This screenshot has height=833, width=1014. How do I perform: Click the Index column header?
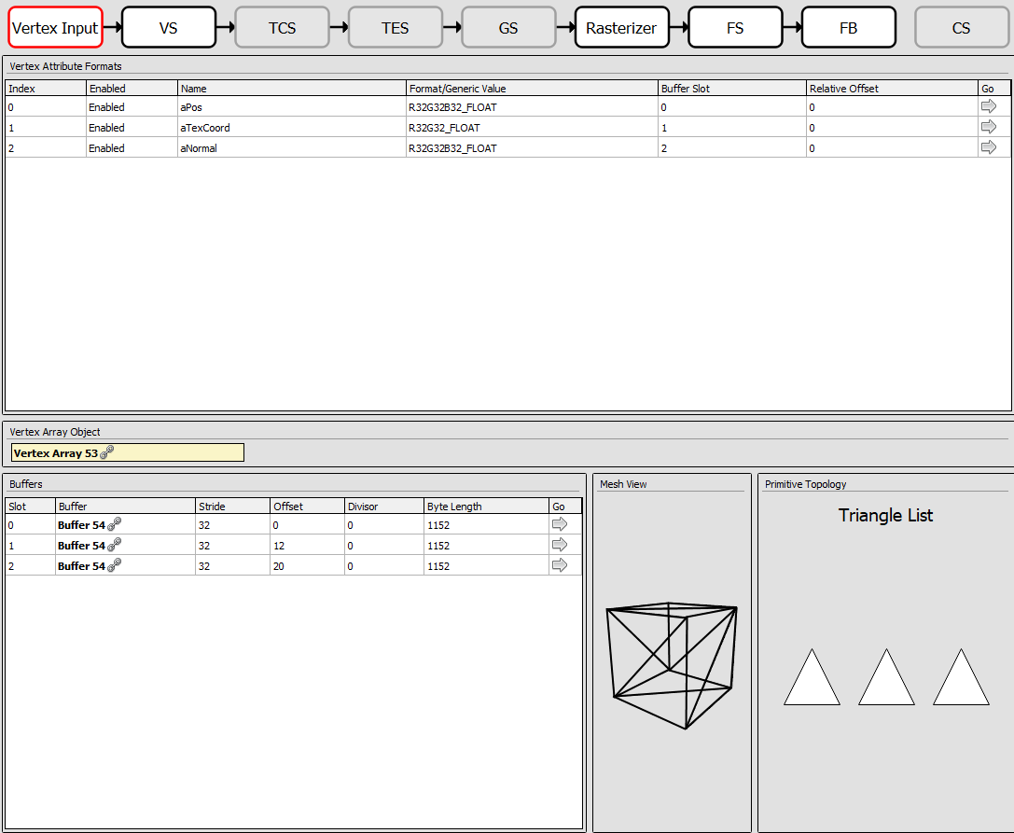[46, 89]
